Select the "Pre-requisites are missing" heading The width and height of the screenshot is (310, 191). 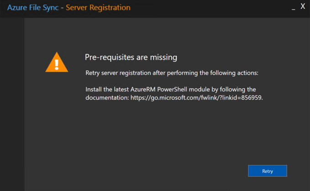click(131, 57)
